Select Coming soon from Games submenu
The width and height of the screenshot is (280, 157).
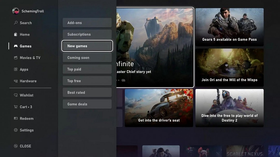click(x=87, y=58)
